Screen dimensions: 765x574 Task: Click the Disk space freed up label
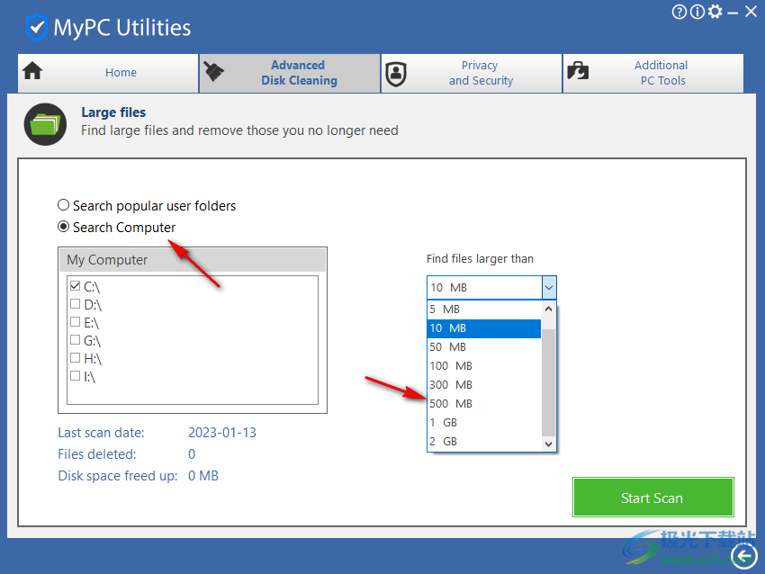118,476
